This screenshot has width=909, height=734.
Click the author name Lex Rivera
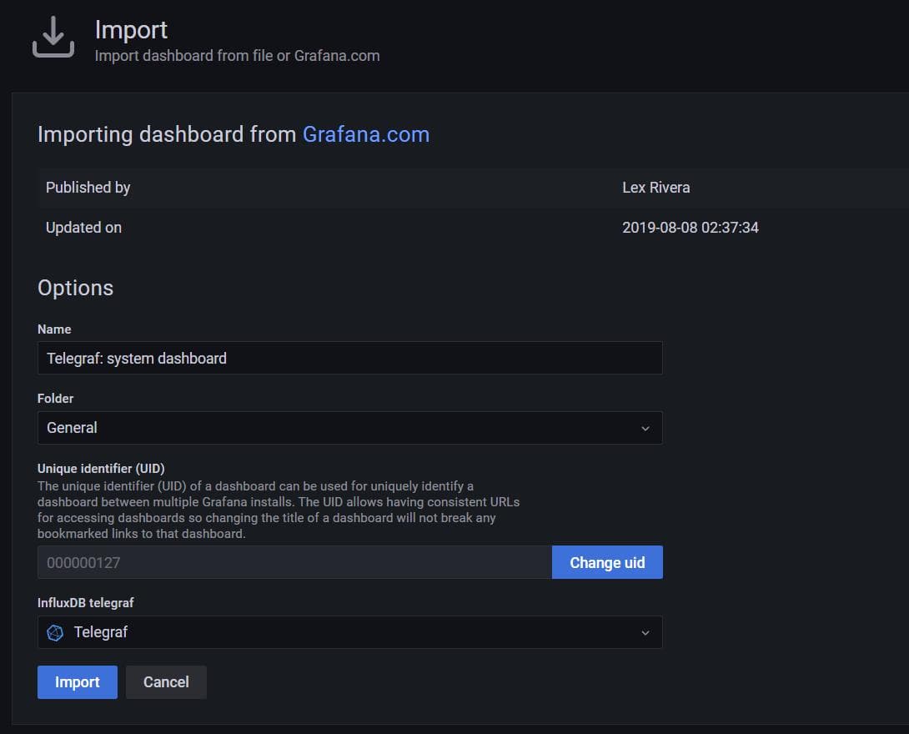pyautogui.click(x=655, y=188)
